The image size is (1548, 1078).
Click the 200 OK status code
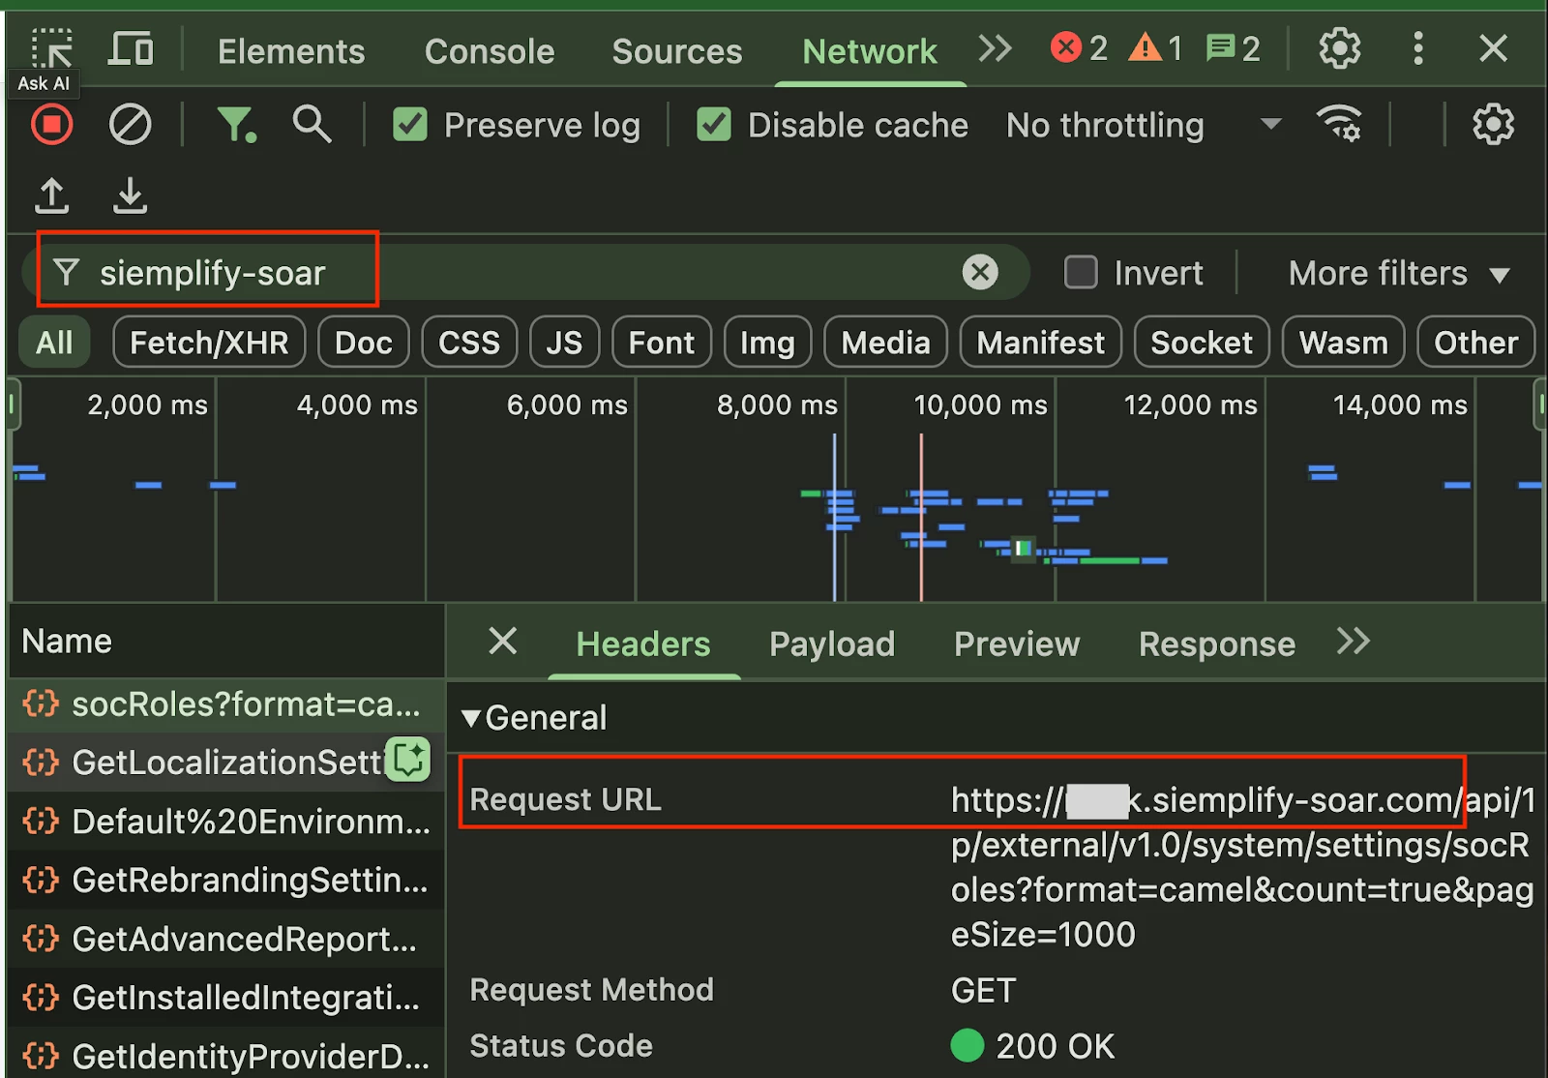[1033, 1046]
